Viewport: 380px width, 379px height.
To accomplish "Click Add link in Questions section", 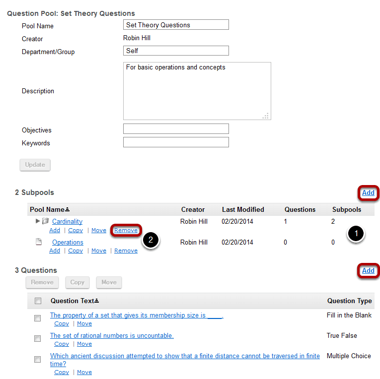I will coord(368,270).
